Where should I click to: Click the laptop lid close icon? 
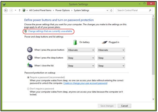coord(30,65)
